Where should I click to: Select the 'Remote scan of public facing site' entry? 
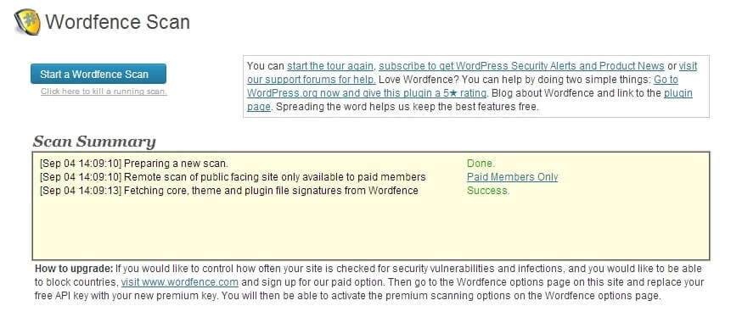point(233,177)
